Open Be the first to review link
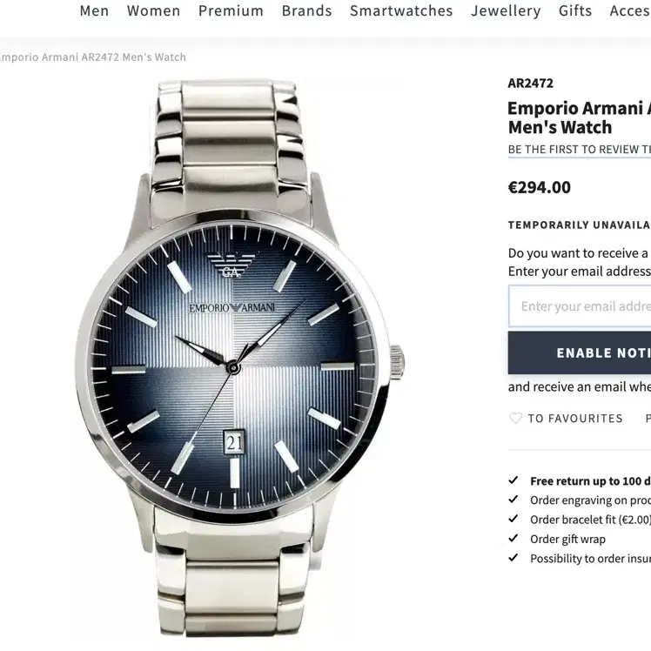Screen dimensions: 651x651 point(580,149)
